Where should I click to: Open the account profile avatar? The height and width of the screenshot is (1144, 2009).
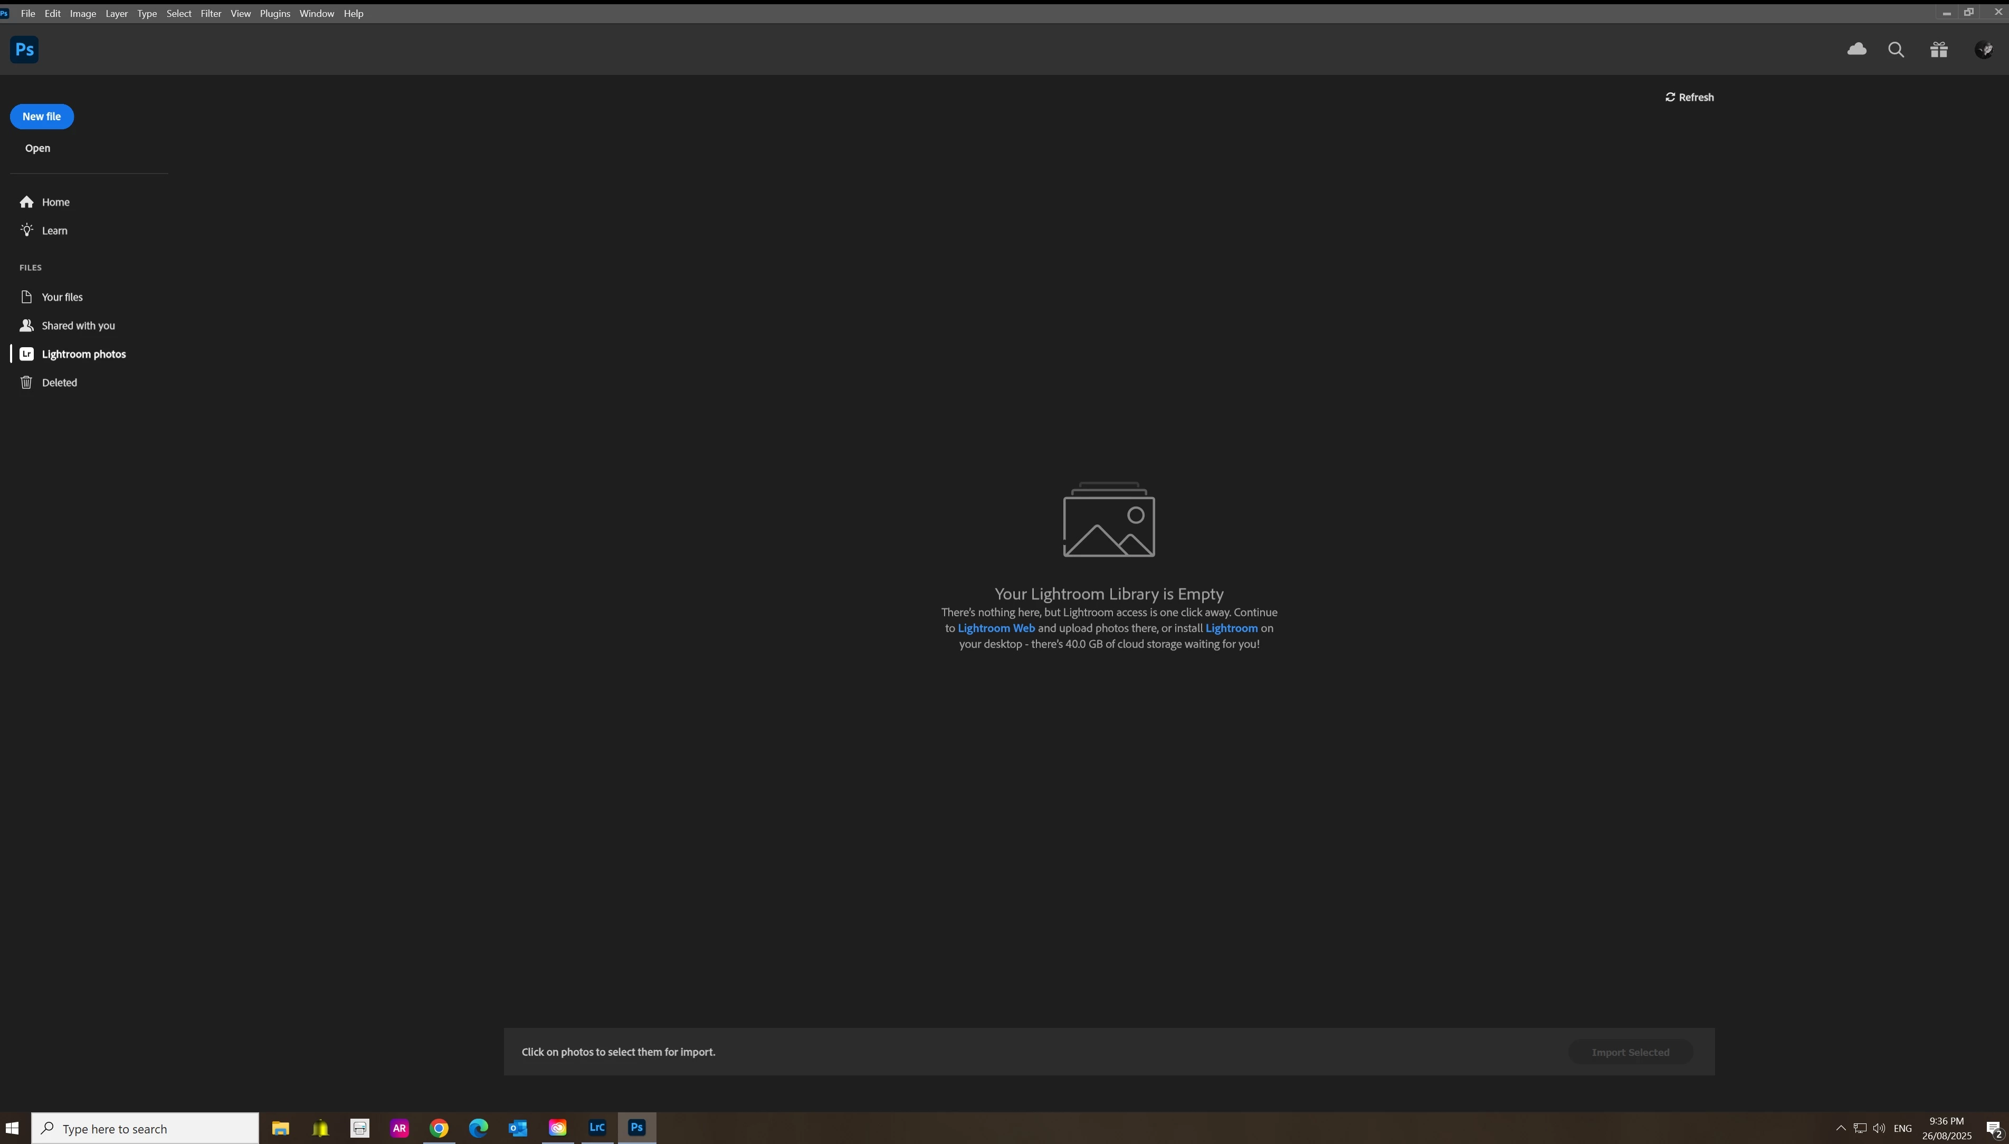coord(1984,50)
